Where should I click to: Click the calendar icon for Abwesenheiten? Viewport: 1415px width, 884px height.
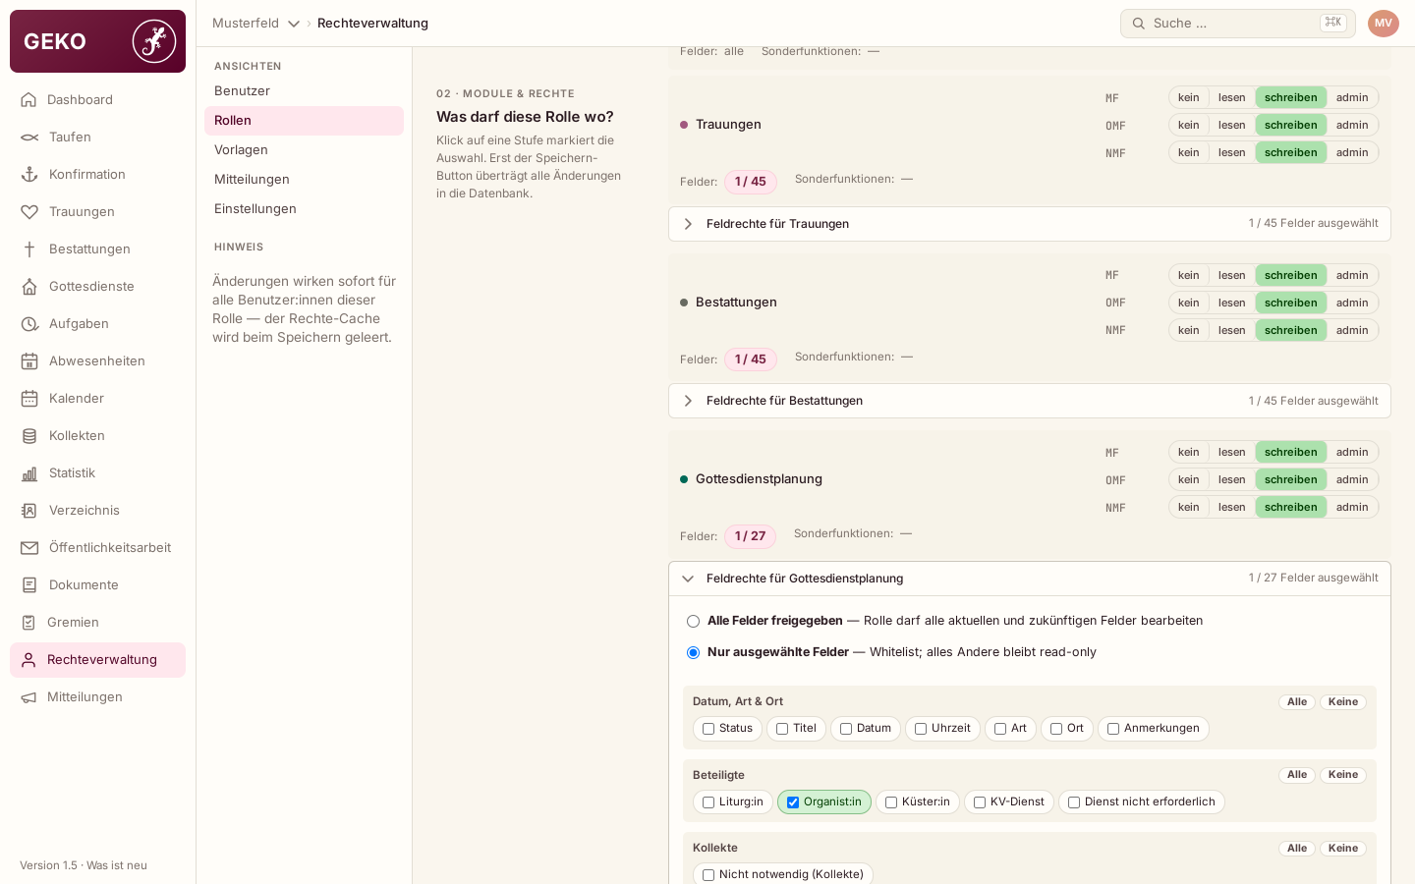(29, 361)
